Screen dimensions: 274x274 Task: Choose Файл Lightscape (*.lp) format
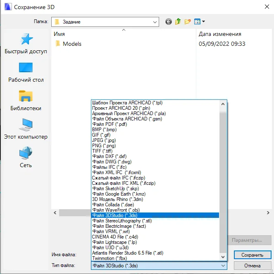coord(155,242)
